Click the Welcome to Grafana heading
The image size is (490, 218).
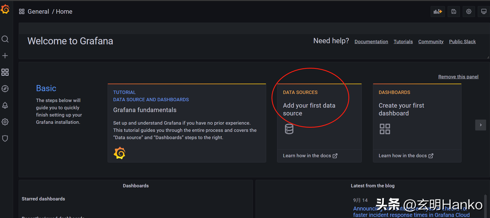(70, 41)
